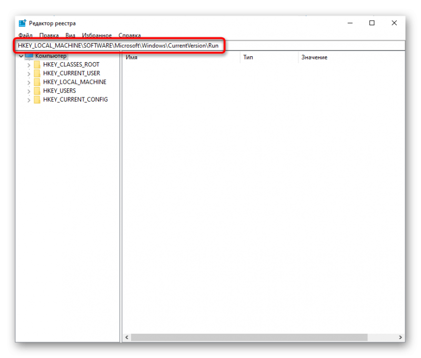Expand the HKEY_CLASSES_ROOT branch
Image resolution: width=421 pixels, height=358 pixels.
(x=29, y=65)
